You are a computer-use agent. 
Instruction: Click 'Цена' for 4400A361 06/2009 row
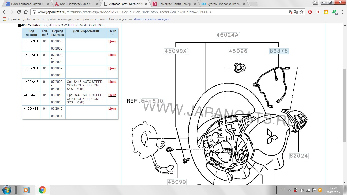pyautogui.click(x=112, y=68)
